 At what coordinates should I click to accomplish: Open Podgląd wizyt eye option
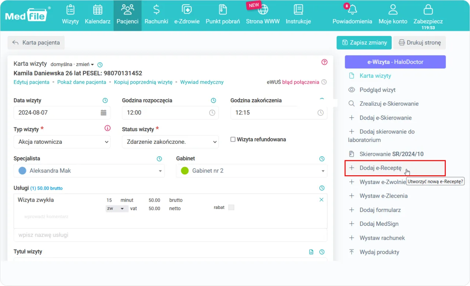[x=377, y=90]
